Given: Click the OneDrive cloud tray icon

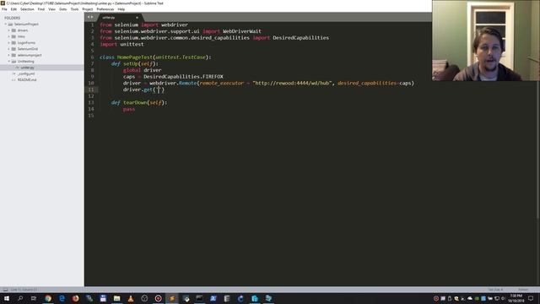Looking at the screenshot, I should [470, 298].
